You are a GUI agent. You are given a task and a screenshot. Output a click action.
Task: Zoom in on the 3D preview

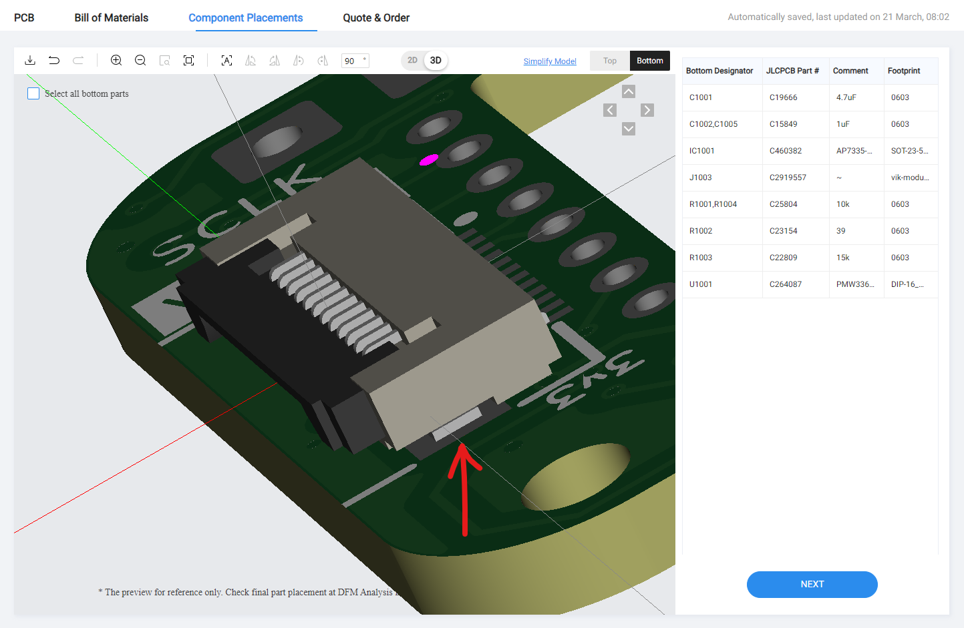(116, 61)
